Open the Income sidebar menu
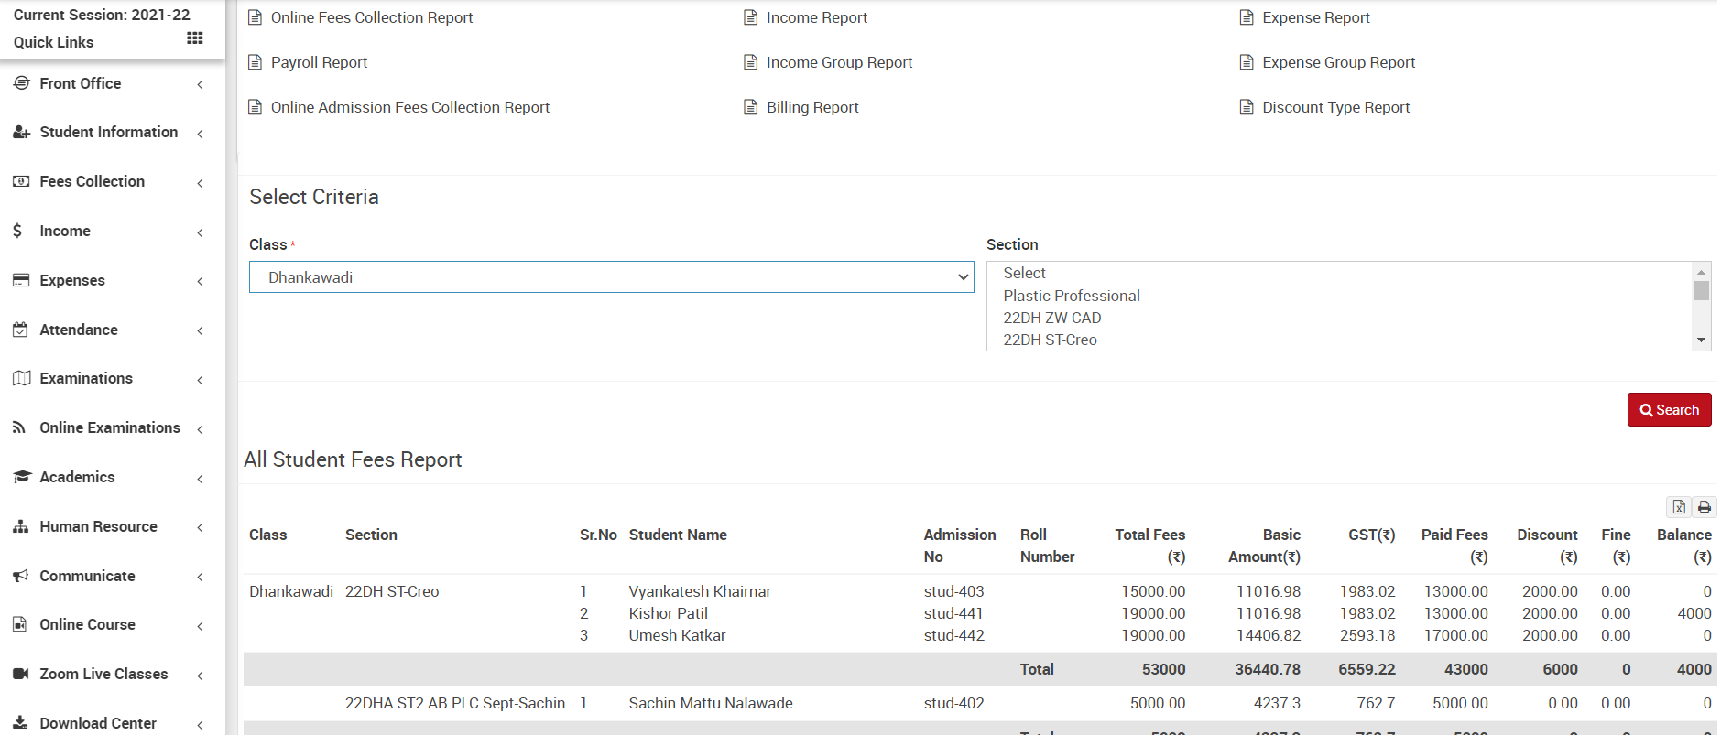Screen dimensions: 1721x735 (x=65, y=231)
